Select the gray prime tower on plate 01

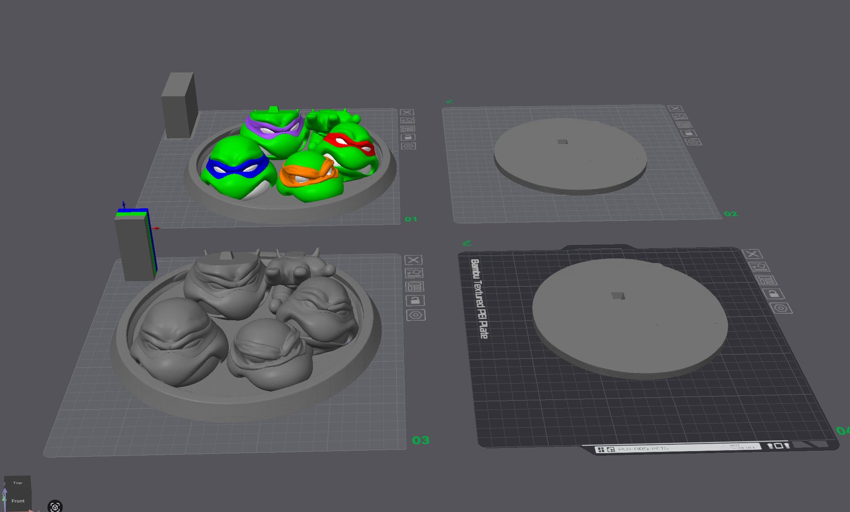point(180,105)
